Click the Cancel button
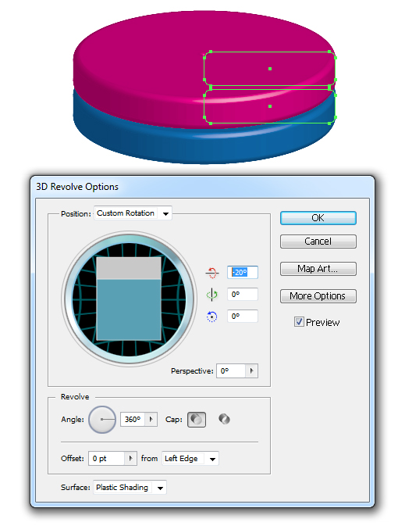The image size is (405, 526). pyautogui.click(x=318, y=242)
